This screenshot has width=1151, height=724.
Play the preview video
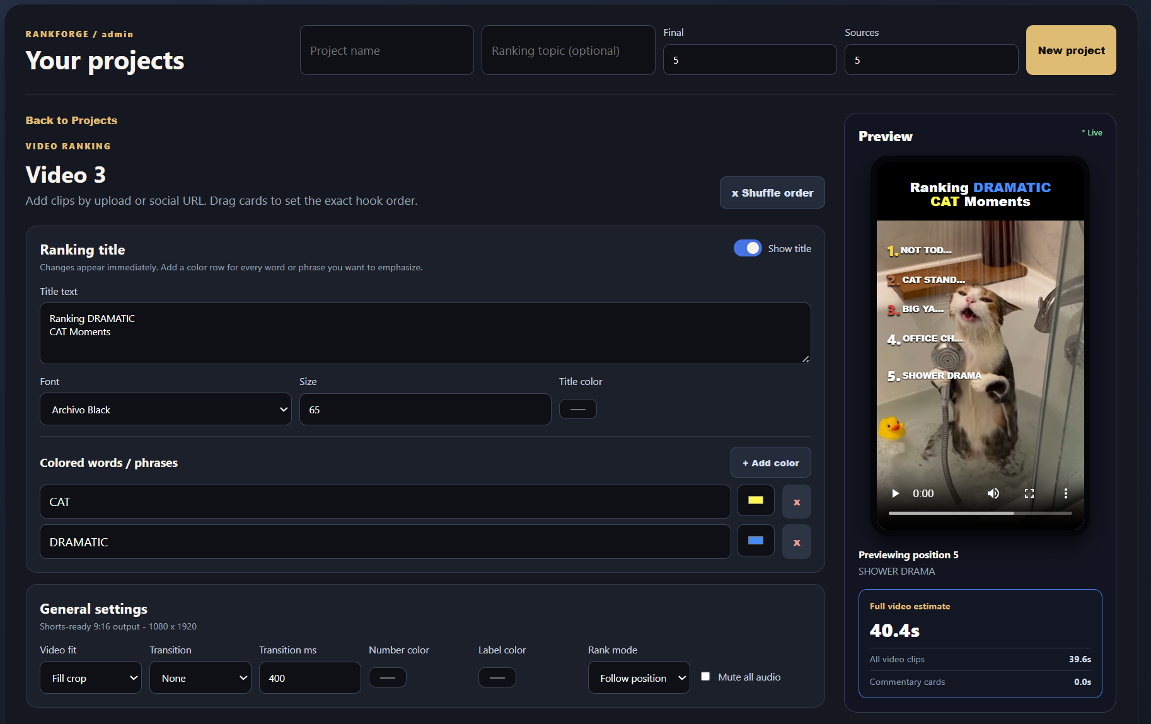[x=895, y=493]
